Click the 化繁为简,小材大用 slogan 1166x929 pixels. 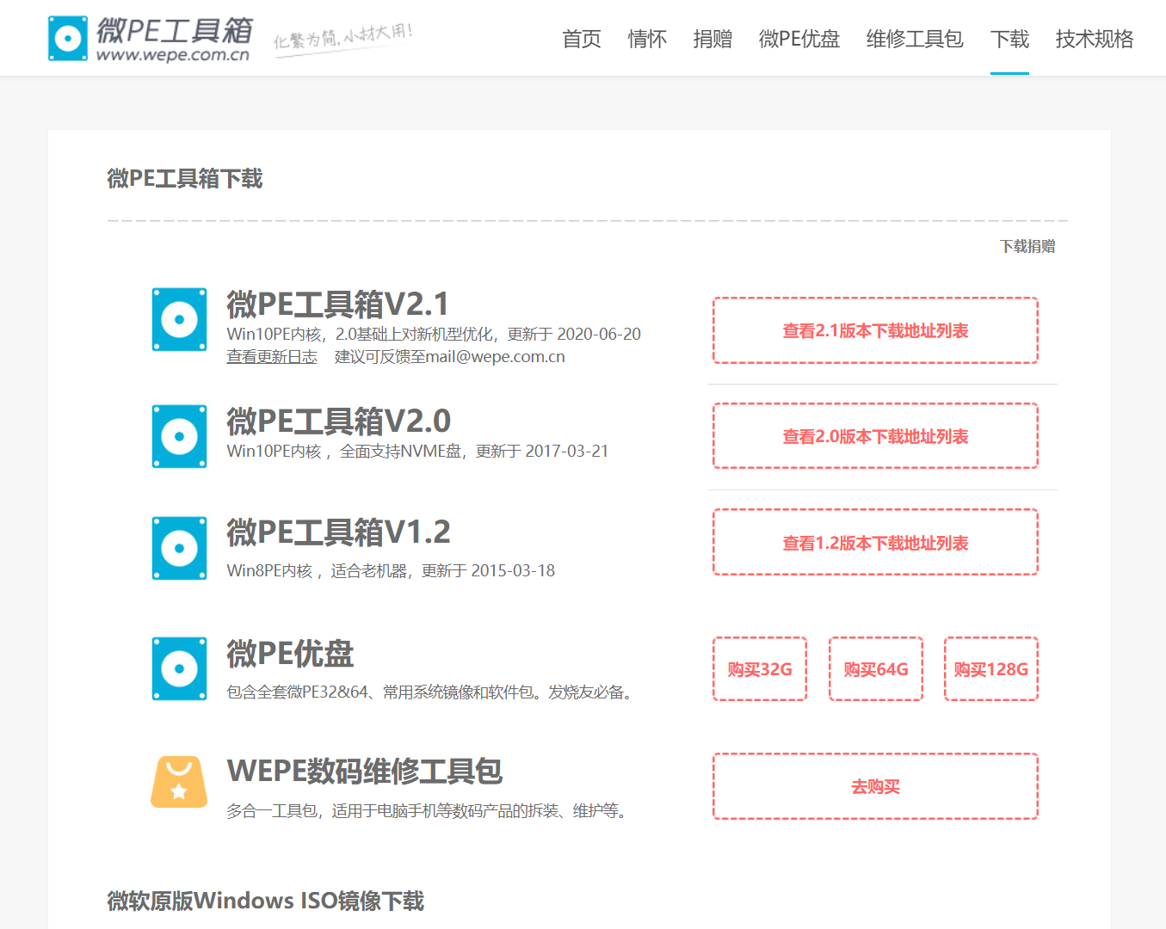pos(343,39)
